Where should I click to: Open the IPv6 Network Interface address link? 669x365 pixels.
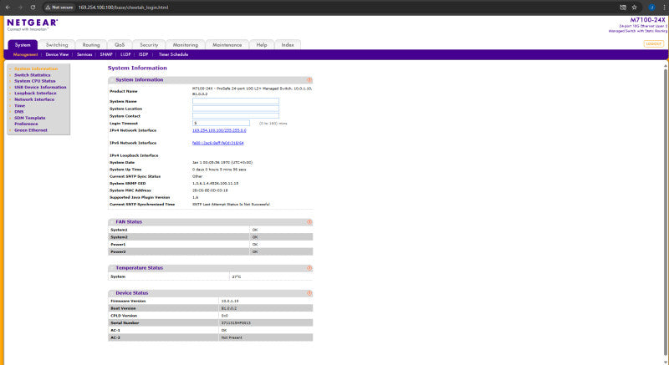(x=218, y=143)
